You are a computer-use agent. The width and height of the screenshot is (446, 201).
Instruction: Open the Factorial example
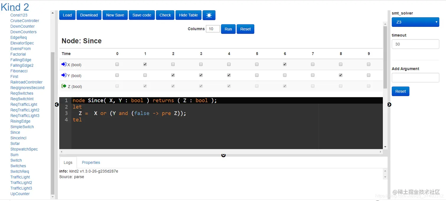click(x=18, y=54)
